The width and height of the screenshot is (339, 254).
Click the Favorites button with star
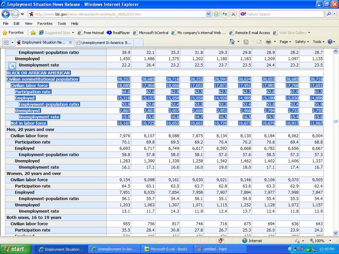tap(13, 32)
